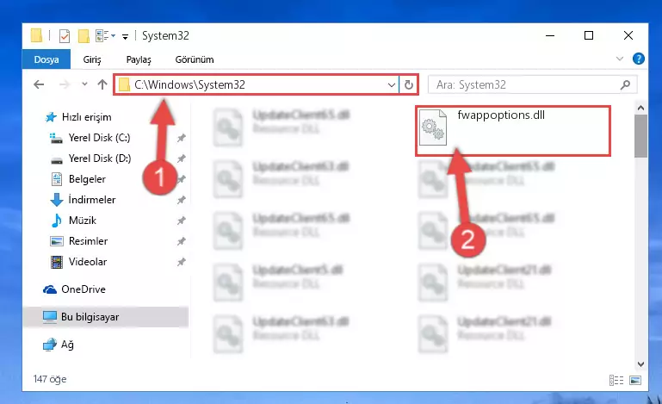Unpin Belgeler using its pin icon
This screenshot has width=662, height=404.
(181, 179)
